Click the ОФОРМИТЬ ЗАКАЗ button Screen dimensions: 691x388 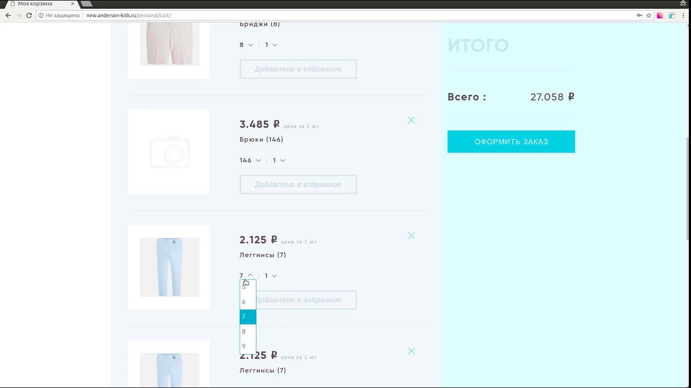coord(511,142)
